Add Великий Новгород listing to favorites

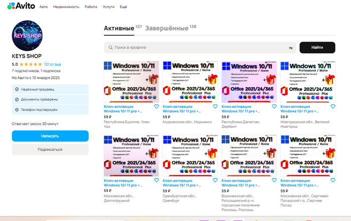[333, 107]
